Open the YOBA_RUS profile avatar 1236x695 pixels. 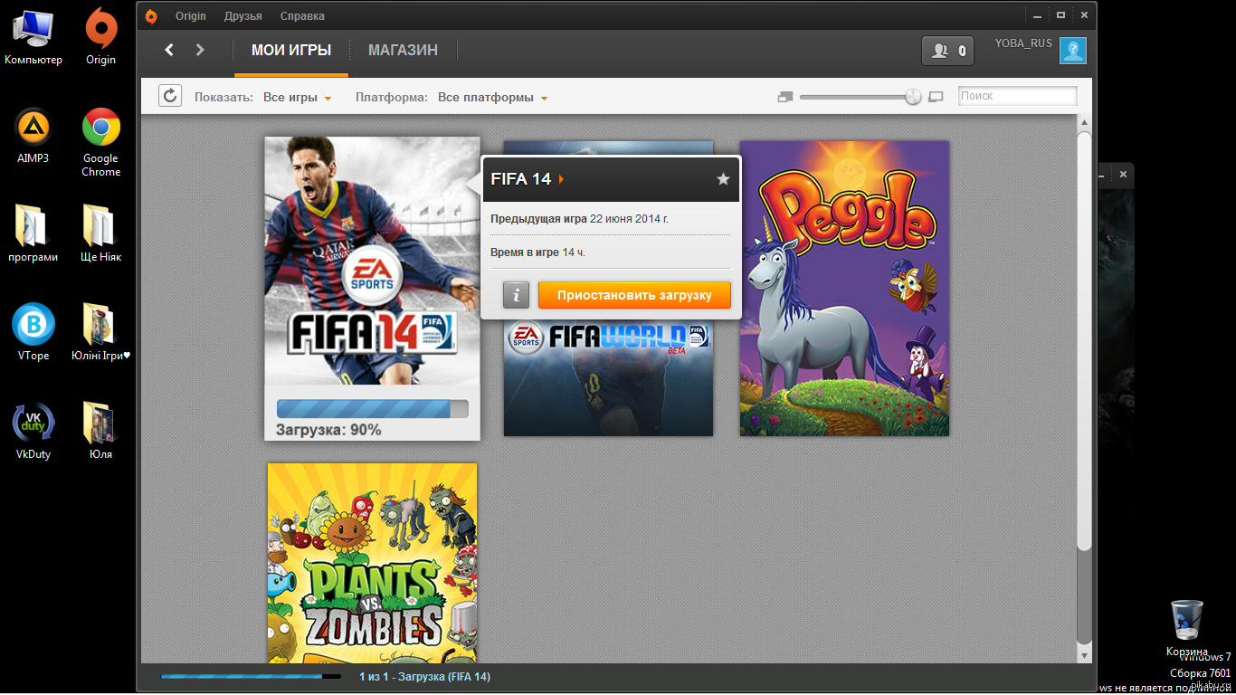(1073, 51)
